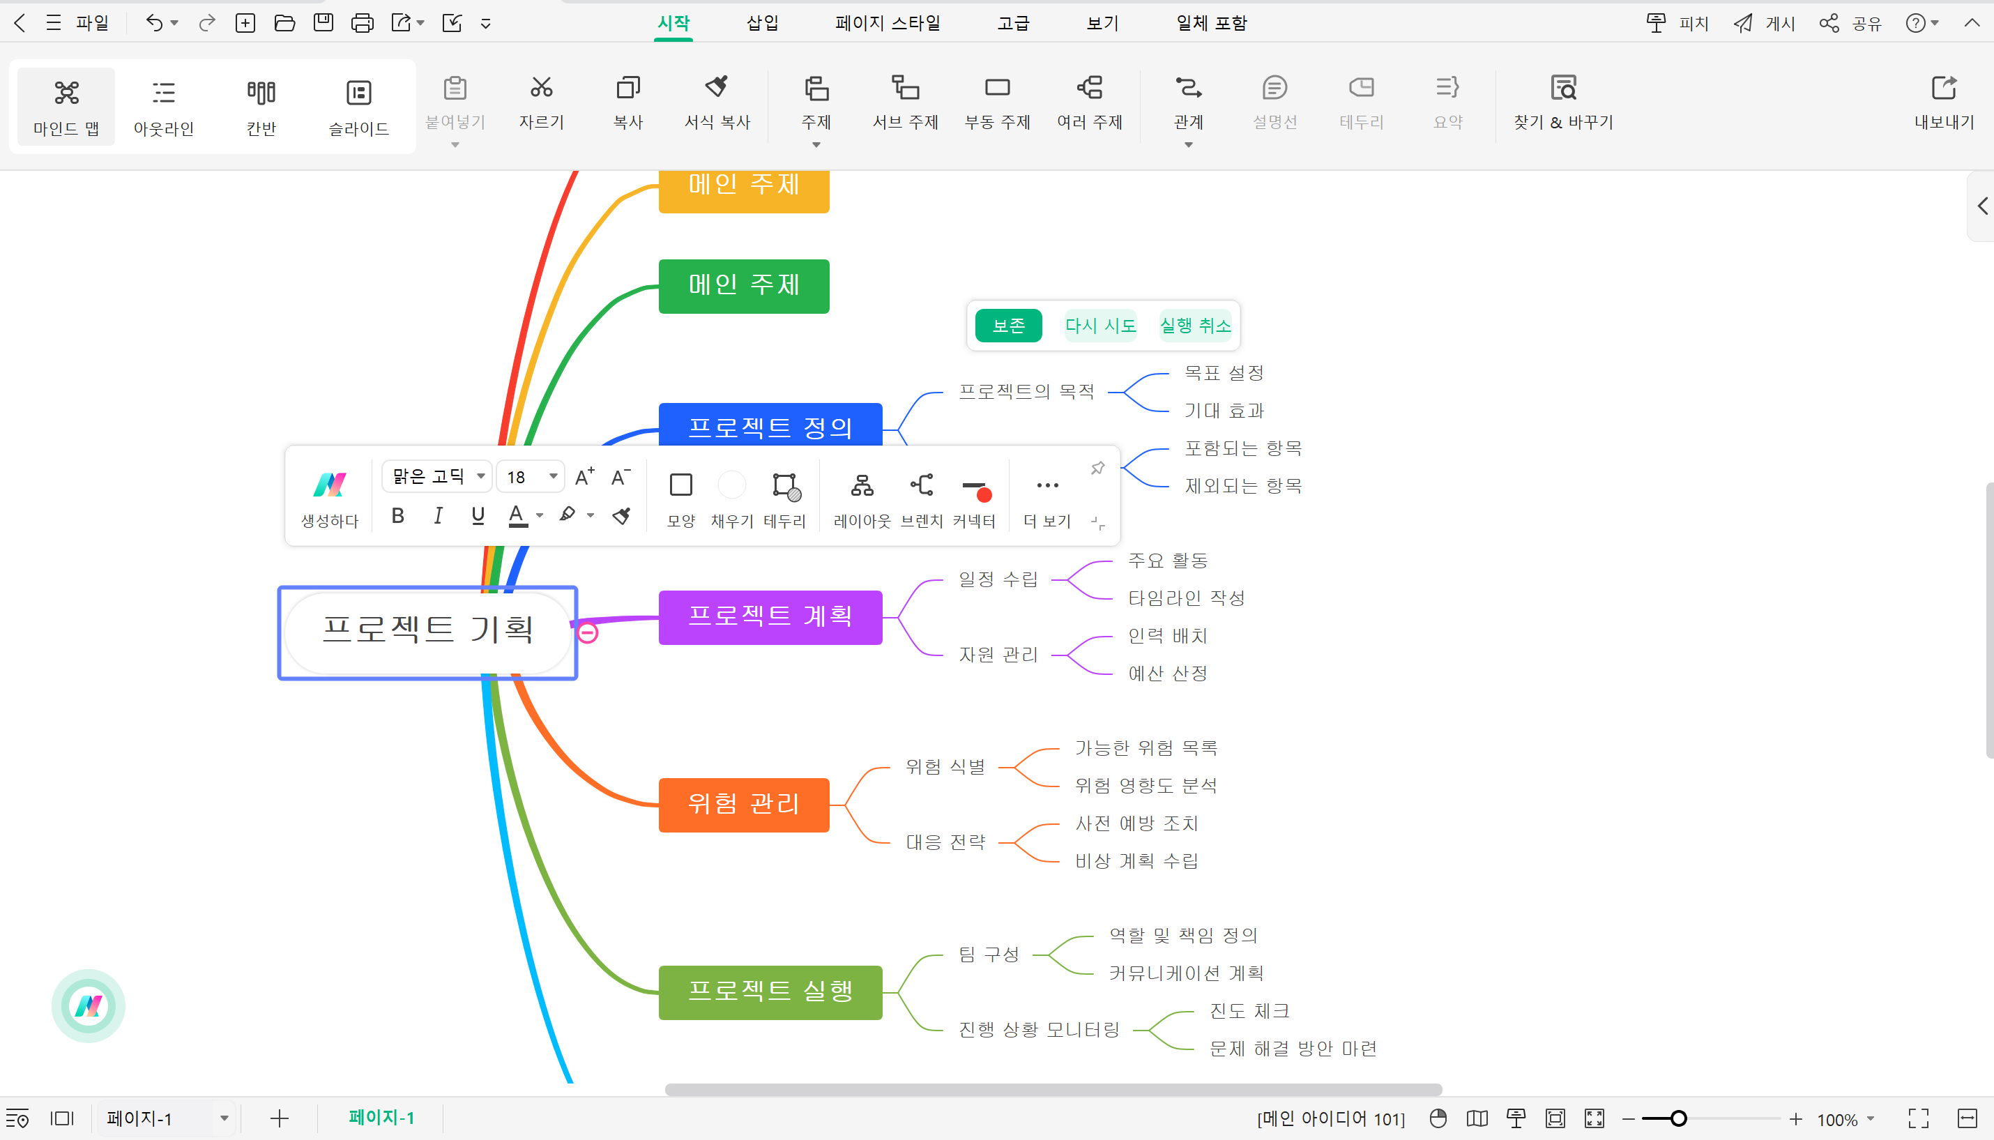Click the Undo (실행 취소) AI button
The image size is (1994, 1140).
point(1195,326)
